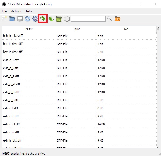Focus the search text field in the toolbar

(x=88, y=19)
